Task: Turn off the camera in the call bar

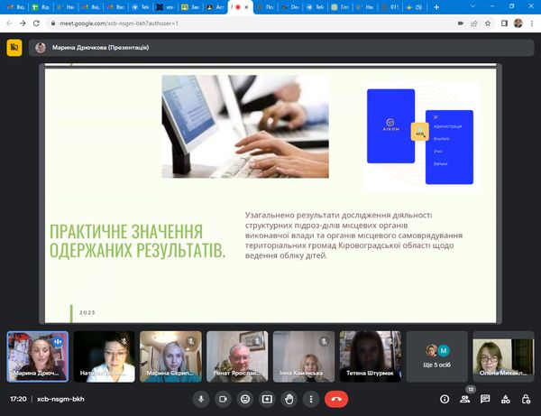Action: coord(223,398)
